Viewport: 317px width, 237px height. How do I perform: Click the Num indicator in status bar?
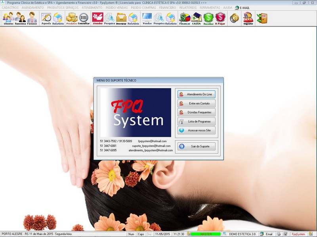pos(131,234)
